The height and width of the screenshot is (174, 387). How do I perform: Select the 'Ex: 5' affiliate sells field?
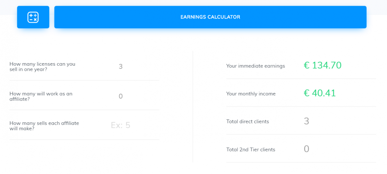pos(120,125)
